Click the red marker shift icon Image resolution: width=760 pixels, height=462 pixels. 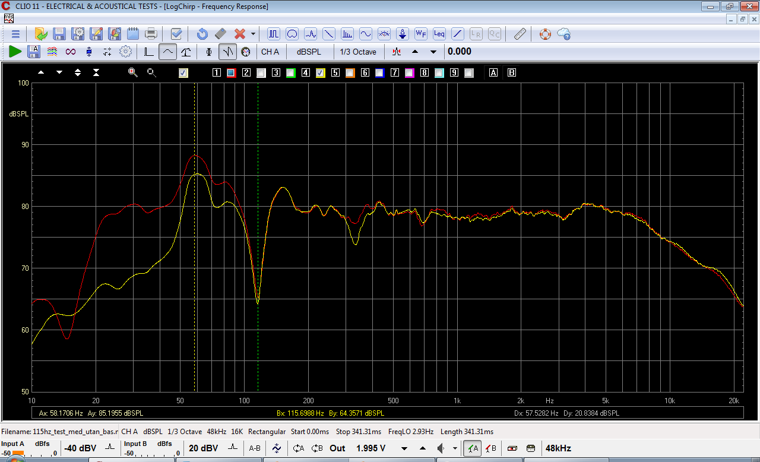point(397,52)
